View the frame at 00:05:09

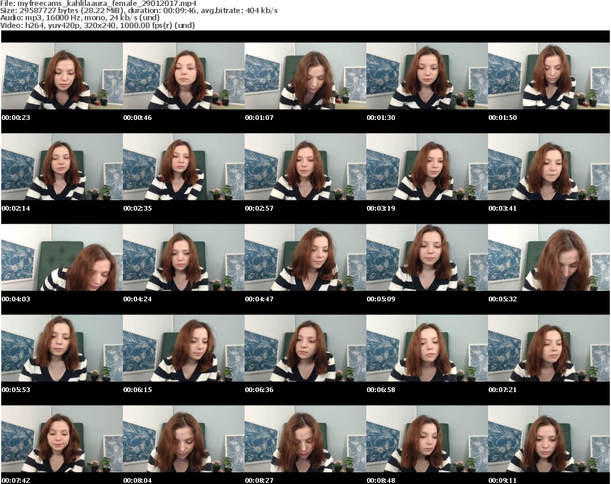[427, 258]
